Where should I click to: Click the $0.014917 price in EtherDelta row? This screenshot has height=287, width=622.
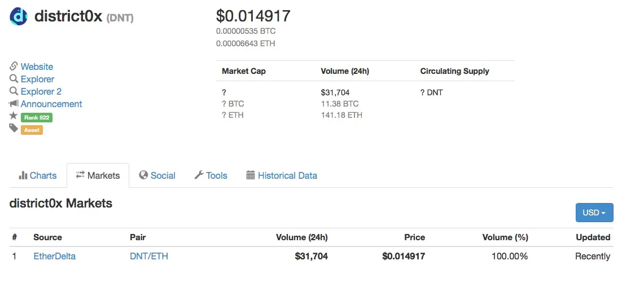coord(404,256)
